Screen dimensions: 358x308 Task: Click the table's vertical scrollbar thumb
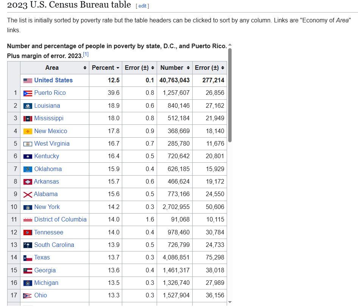pyautogui.click(x=230, y=95)
